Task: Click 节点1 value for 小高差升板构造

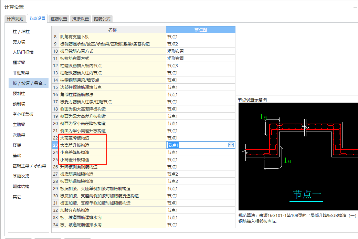Action: pos(201,160)
